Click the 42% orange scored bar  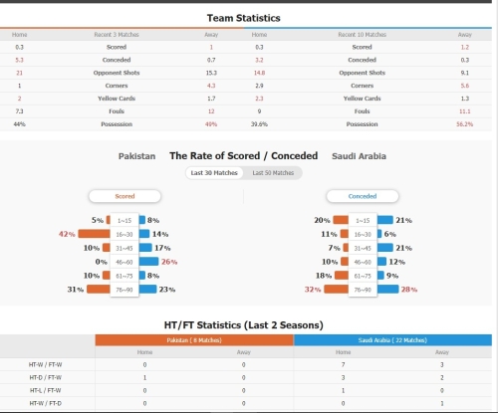point(94,234)
